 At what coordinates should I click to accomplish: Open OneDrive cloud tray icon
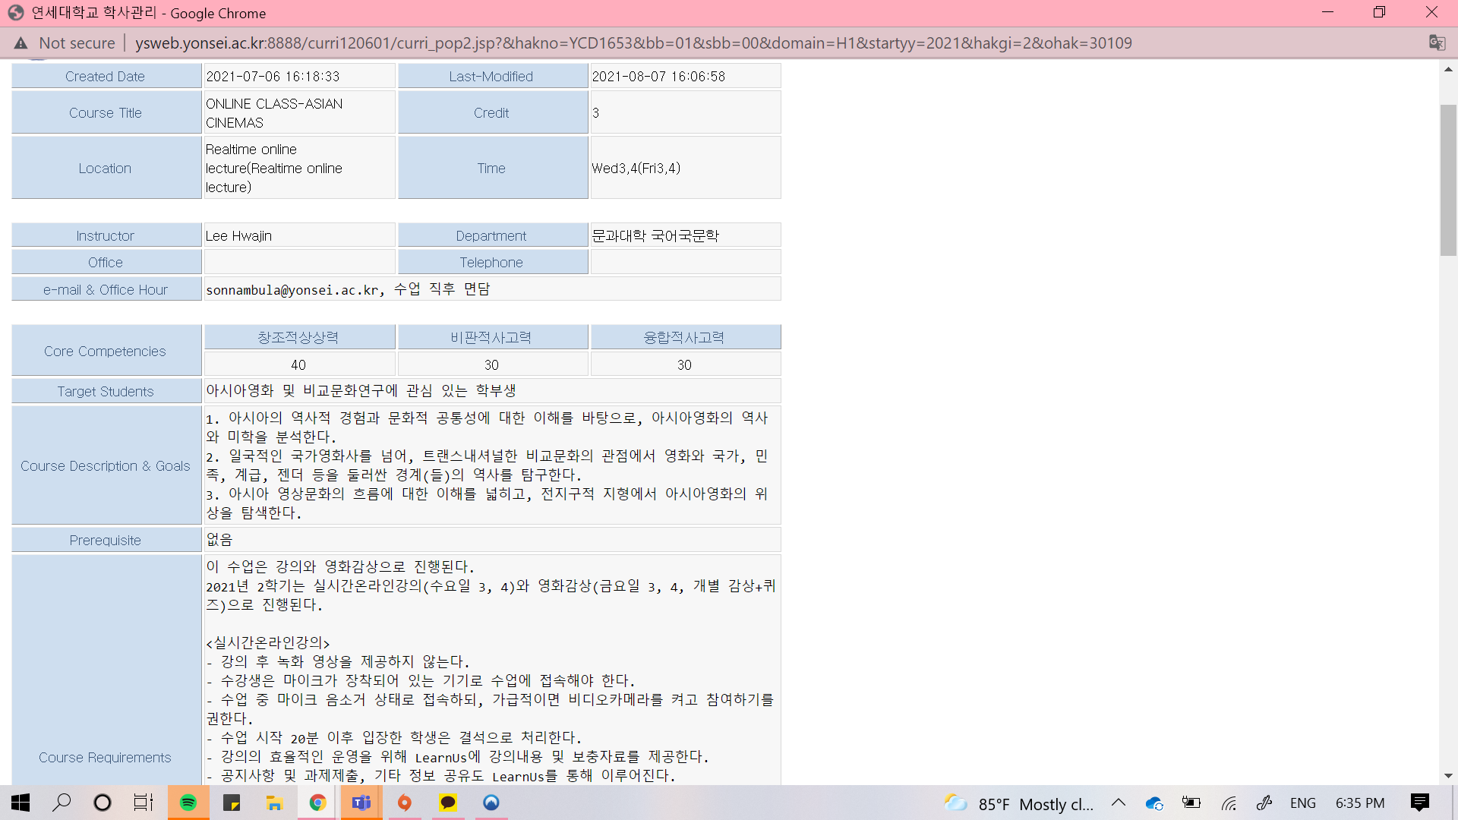pos(1155,803)
